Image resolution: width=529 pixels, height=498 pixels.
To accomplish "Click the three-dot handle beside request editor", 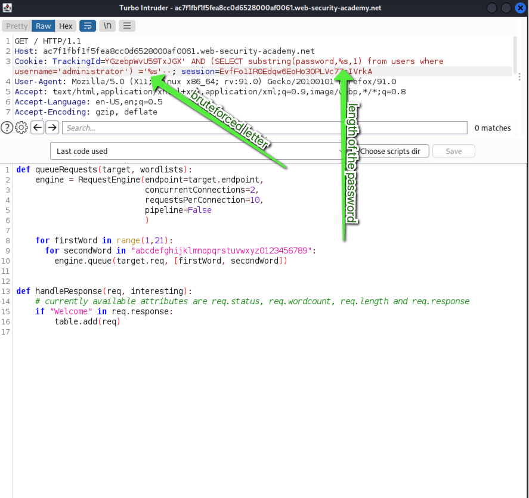I will (x=519, y=77).
